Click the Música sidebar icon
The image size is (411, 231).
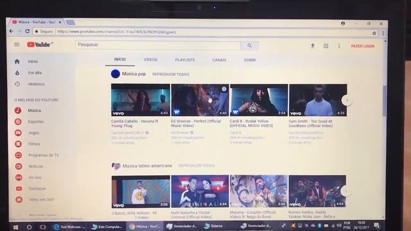(18, 110)
